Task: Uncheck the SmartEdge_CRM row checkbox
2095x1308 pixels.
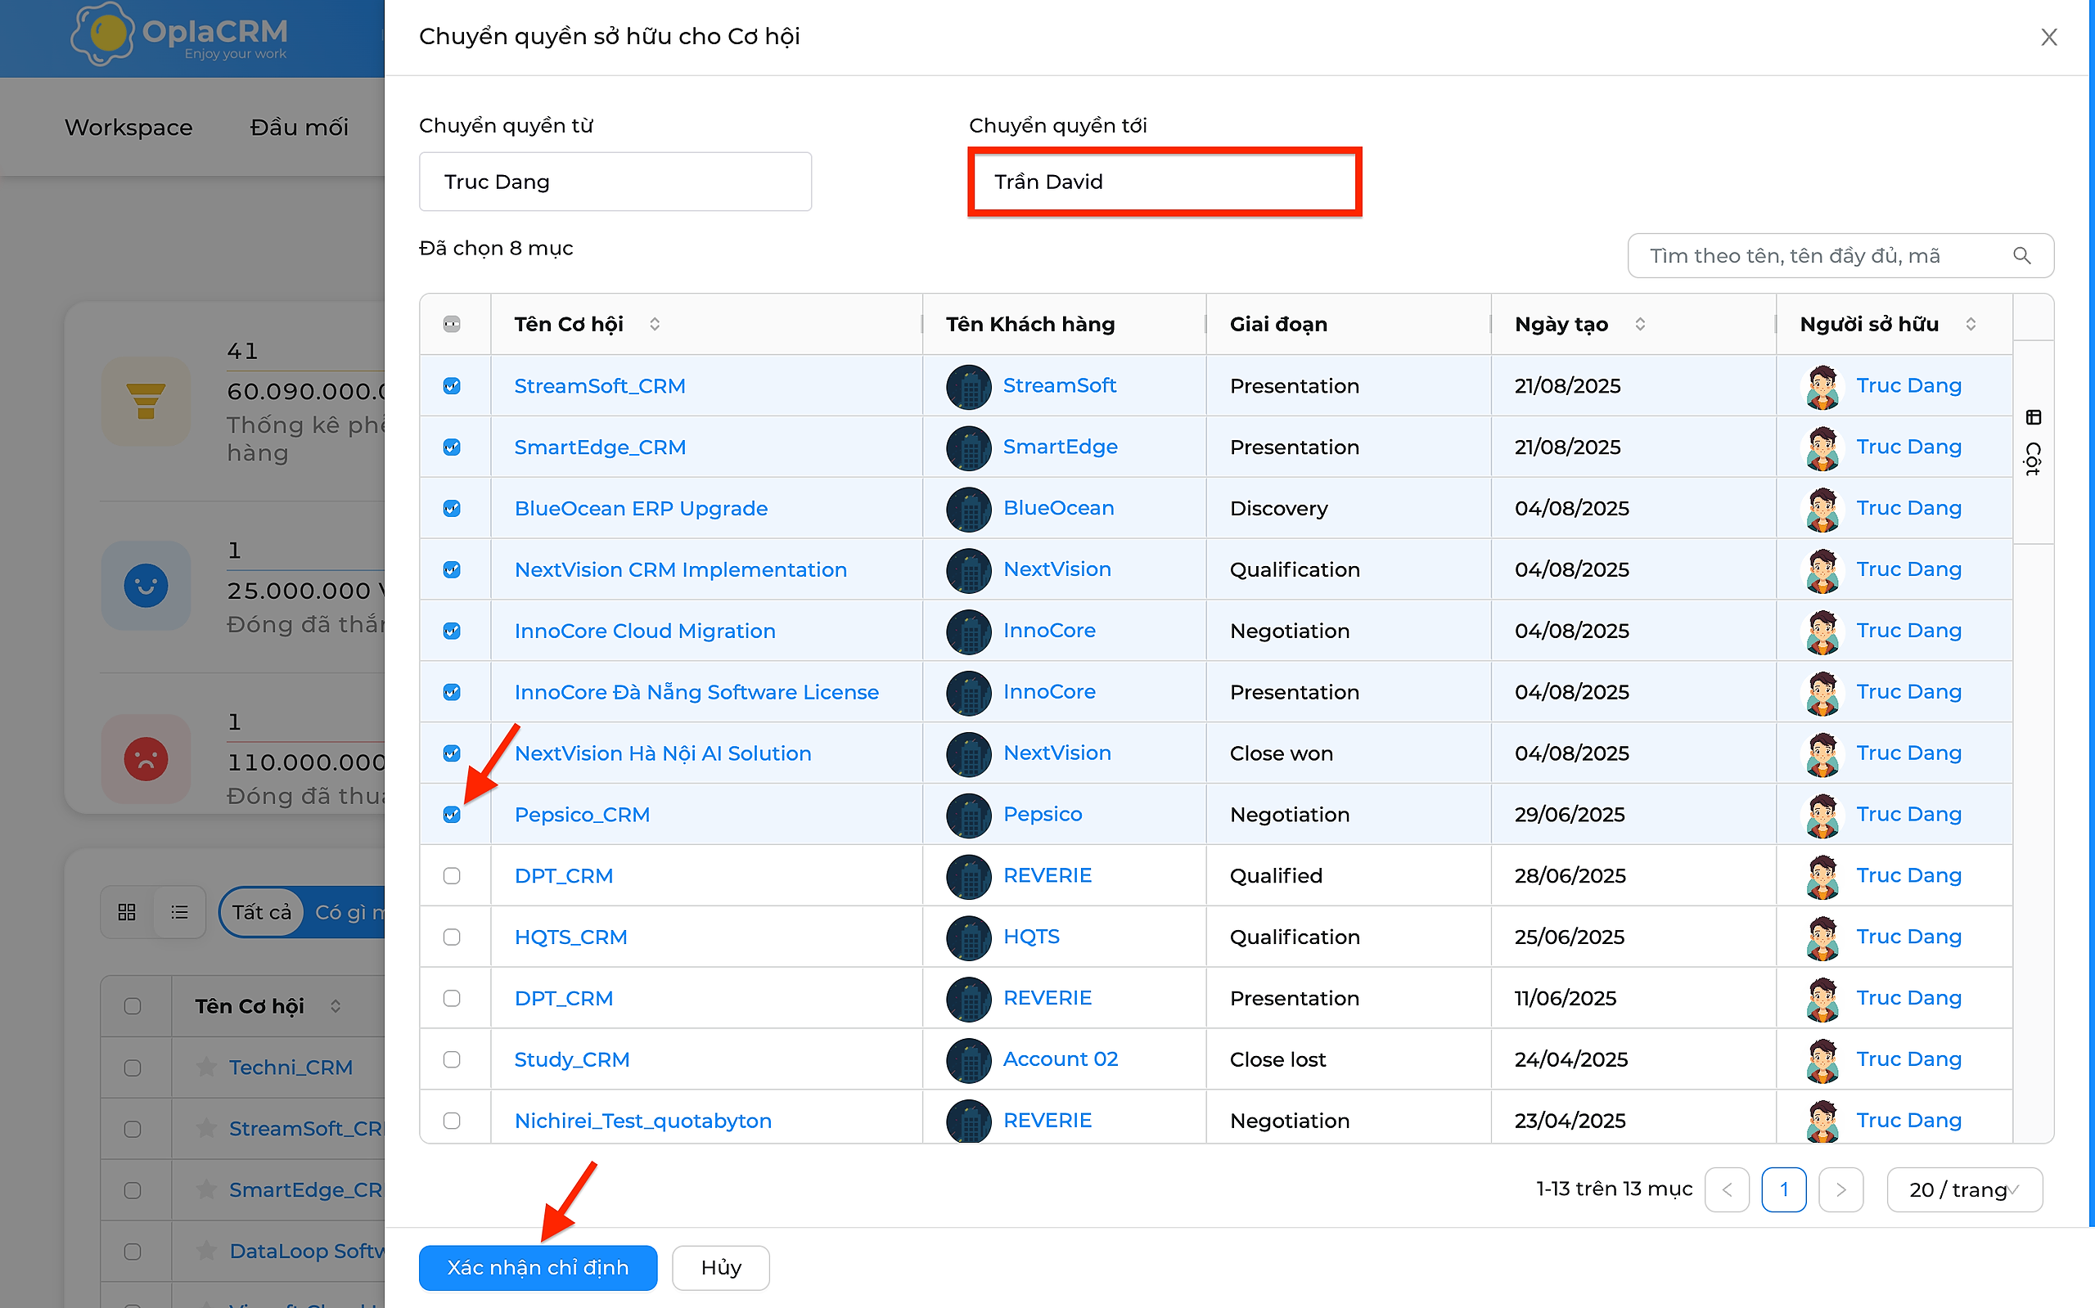Action: click(x=452, y=447)
